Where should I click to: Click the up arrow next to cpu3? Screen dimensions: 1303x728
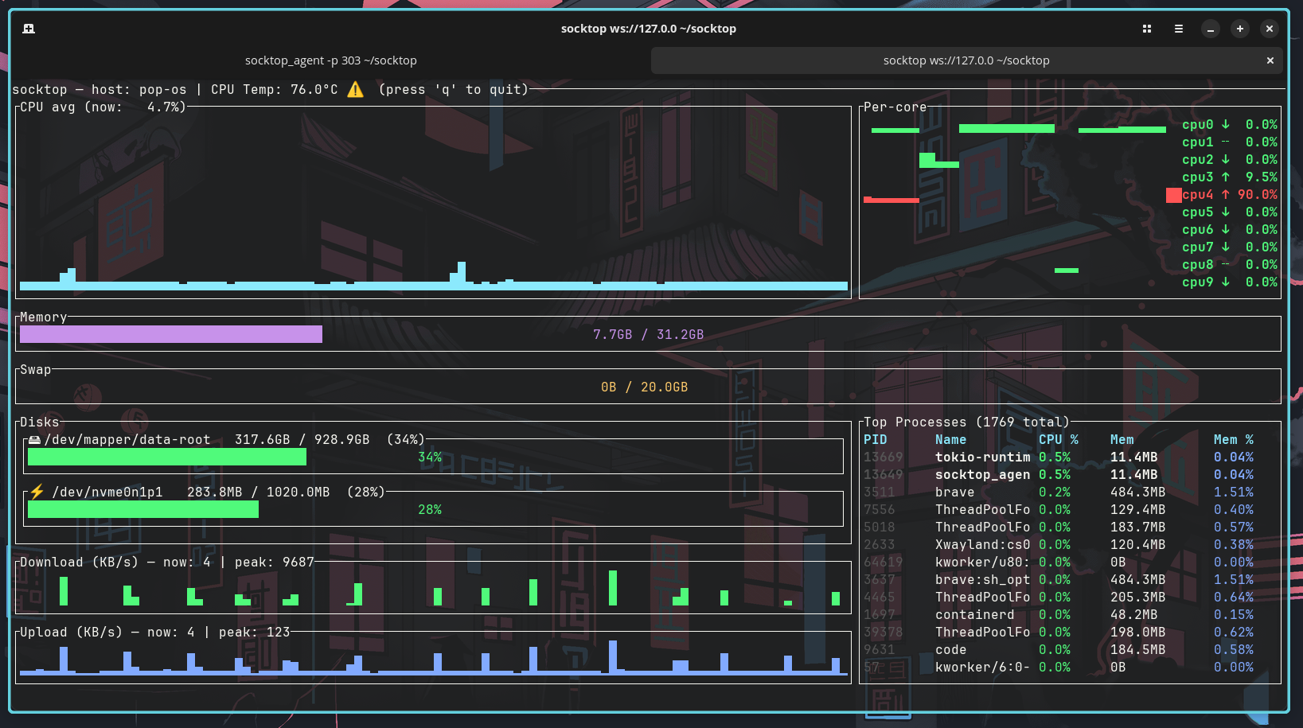coord(1226,177)
